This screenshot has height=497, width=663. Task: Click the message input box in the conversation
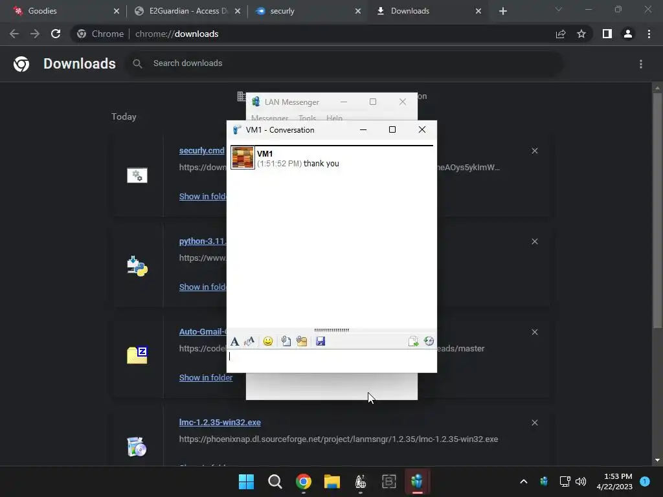[331, 360]
